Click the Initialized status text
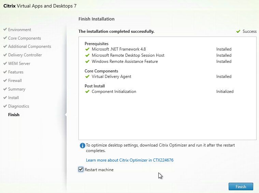Screen dimensions: 259x193 click(225, 92)
